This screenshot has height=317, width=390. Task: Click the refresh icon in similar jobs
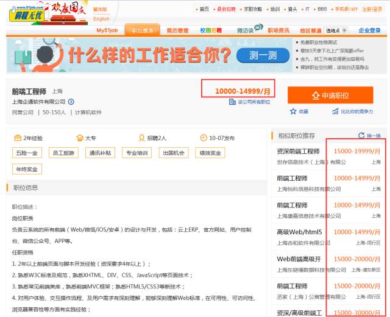point(361,136)
